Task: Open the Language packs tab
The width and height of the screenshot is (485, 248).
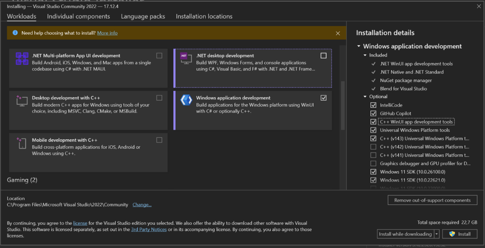Action: [x=143, y=16]
